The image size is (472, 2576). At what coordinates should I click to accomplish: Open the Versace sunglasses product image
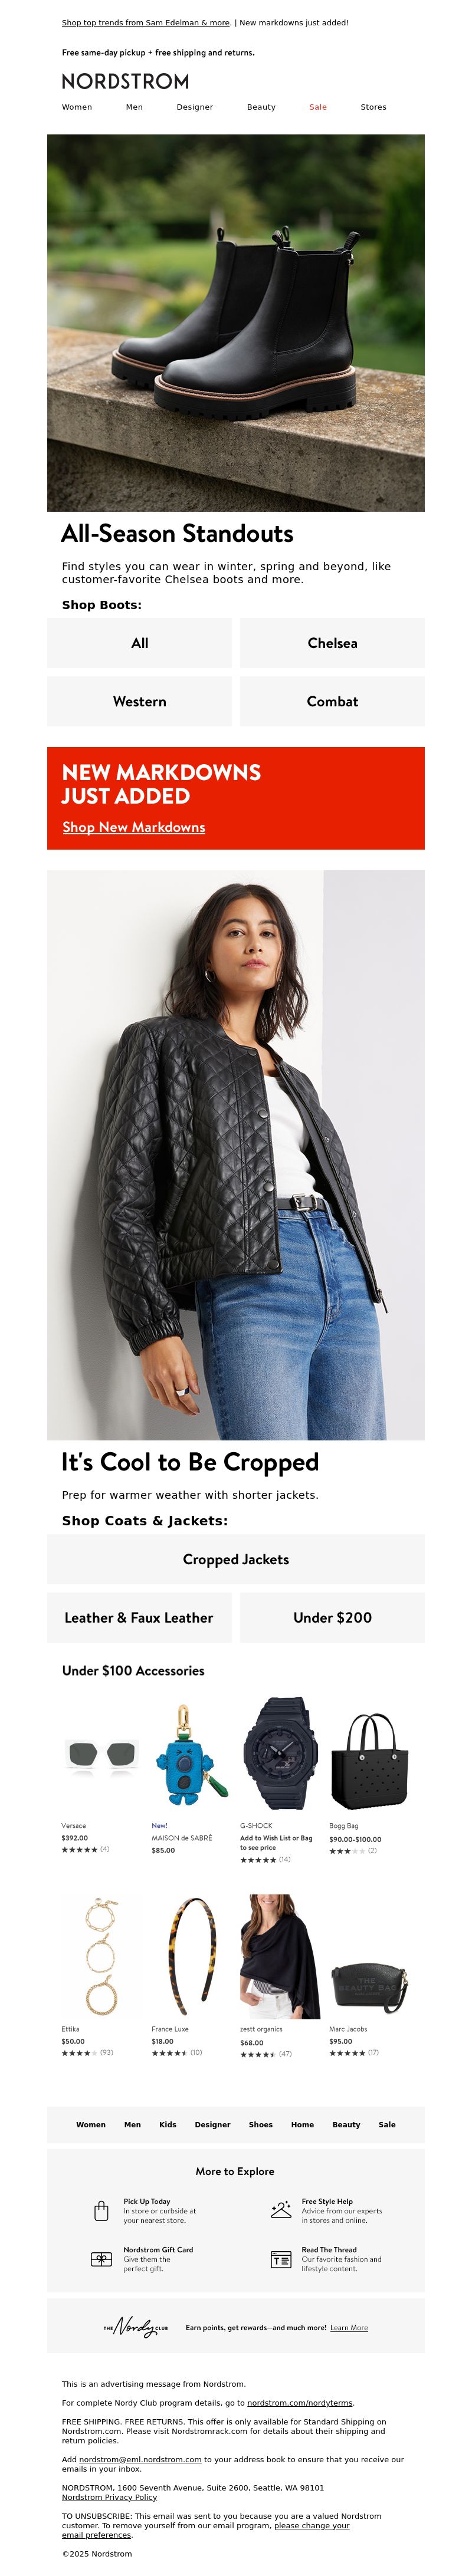tap(101, 1755)
